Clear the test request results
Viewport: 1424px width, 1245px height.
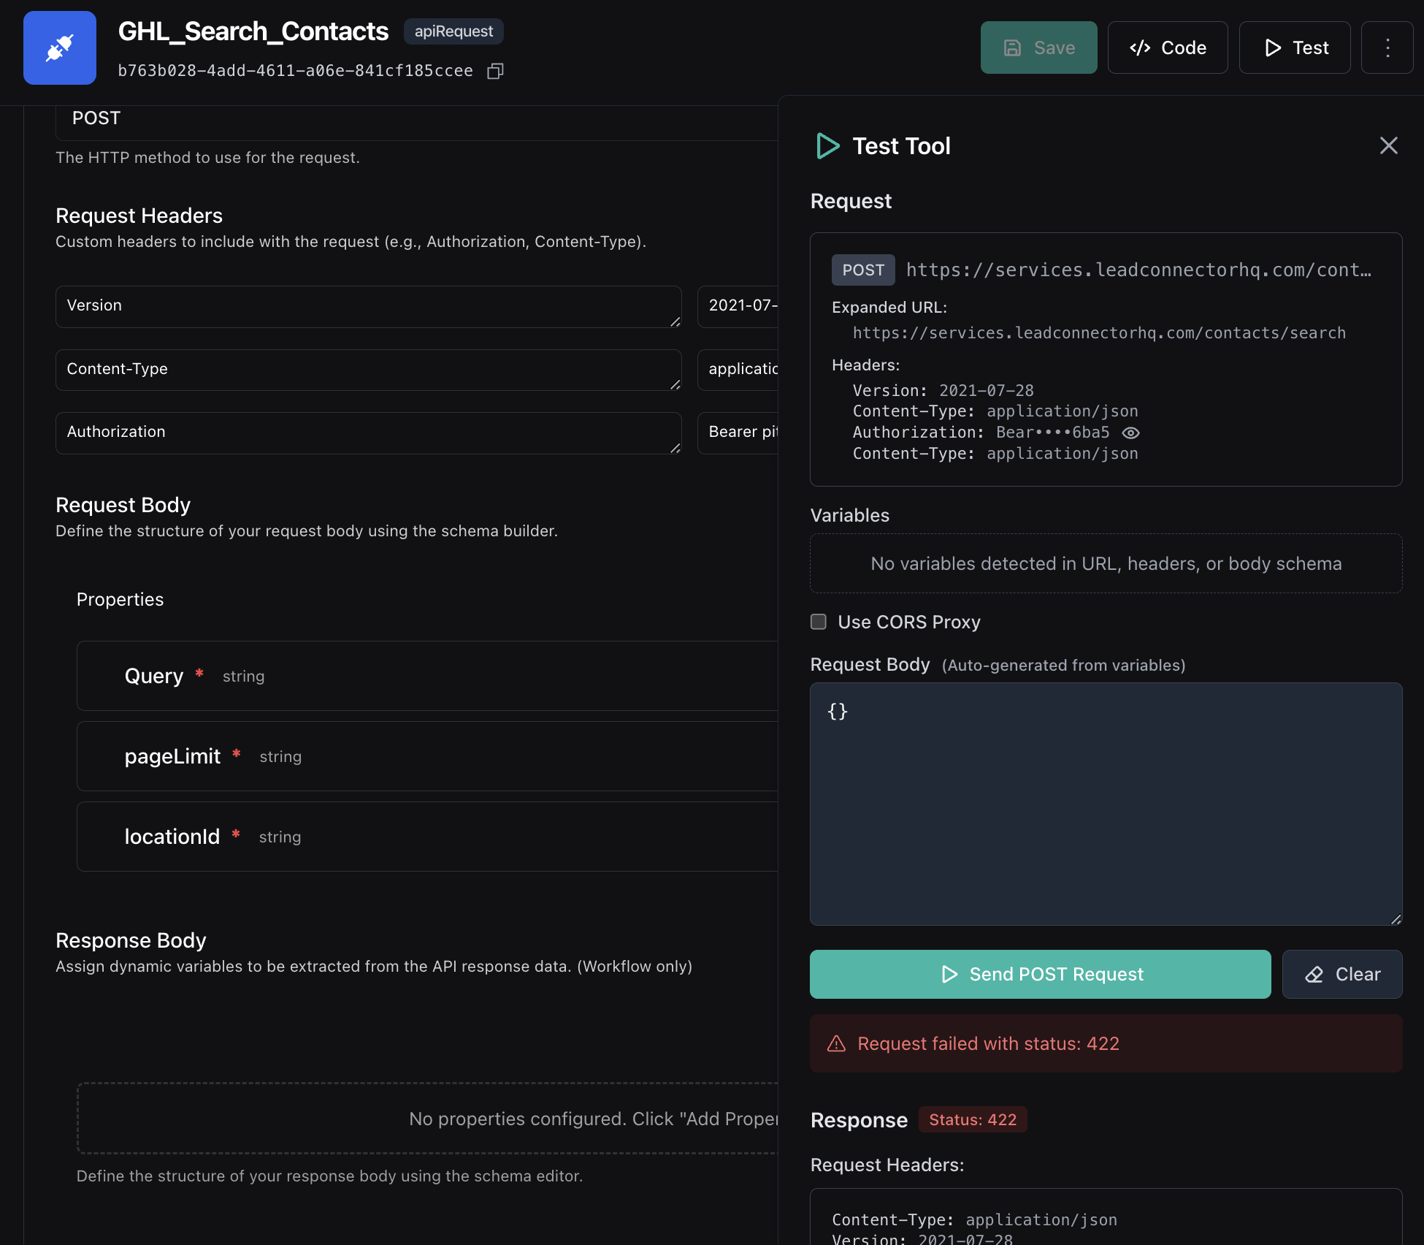point(1341,974)
